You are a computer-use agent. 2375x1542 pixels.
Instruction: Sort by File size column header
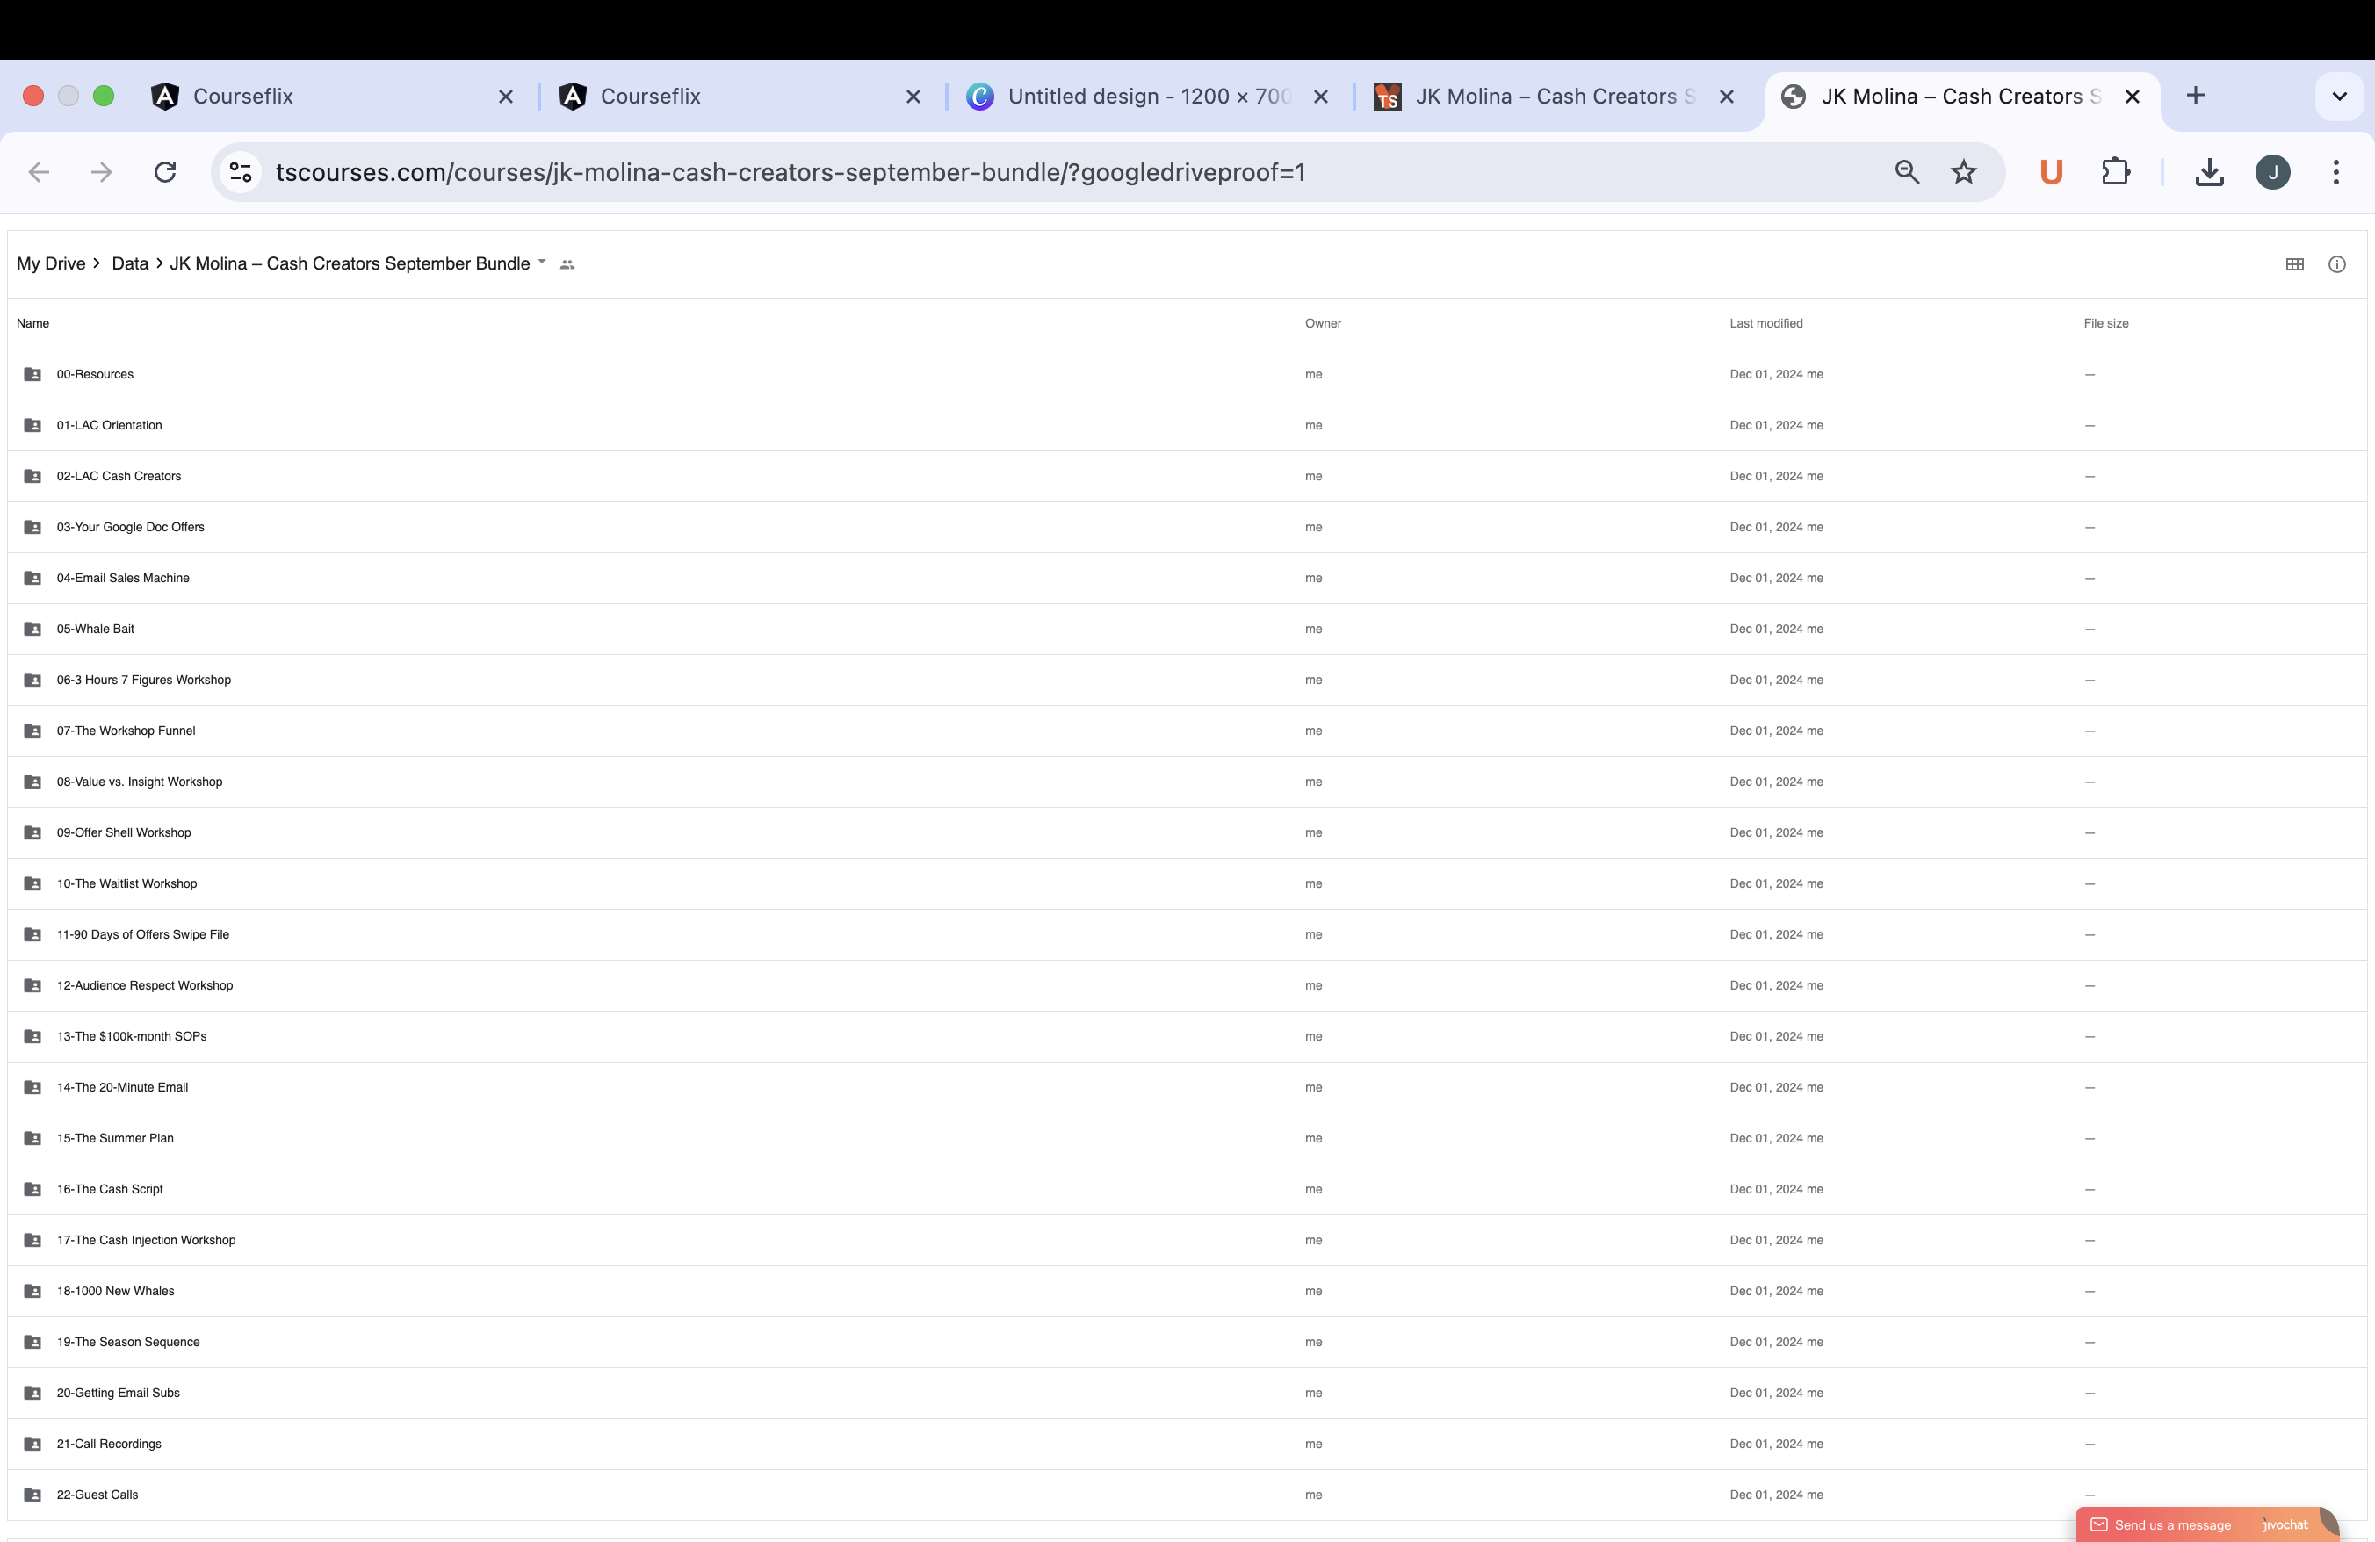[x=2105, y=323]
